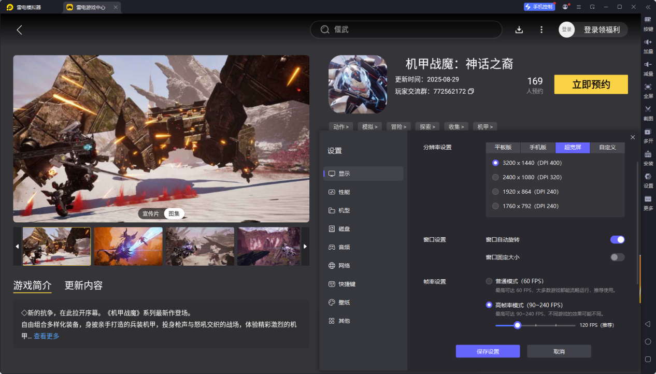
Task: Click the 宣传片 media toggle
Action: [x=151, y=213]
